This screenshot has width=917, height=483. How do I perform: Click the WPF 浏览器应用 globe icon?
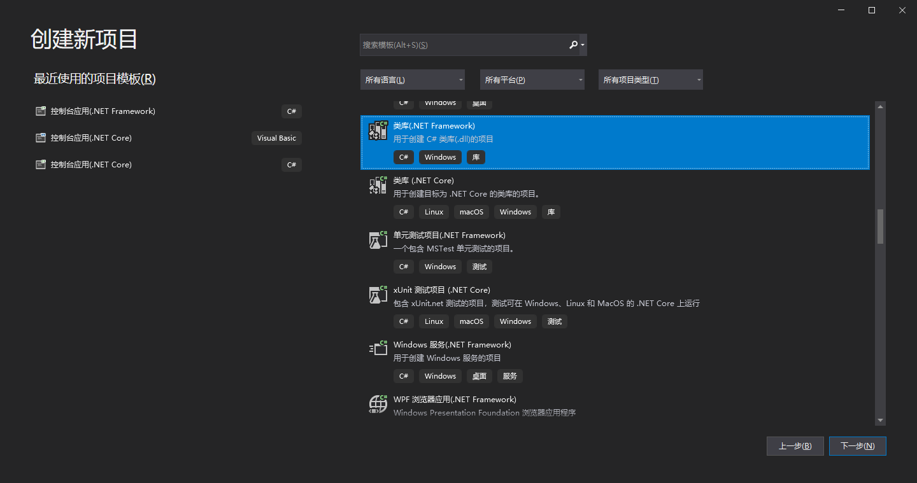[378, 404]
